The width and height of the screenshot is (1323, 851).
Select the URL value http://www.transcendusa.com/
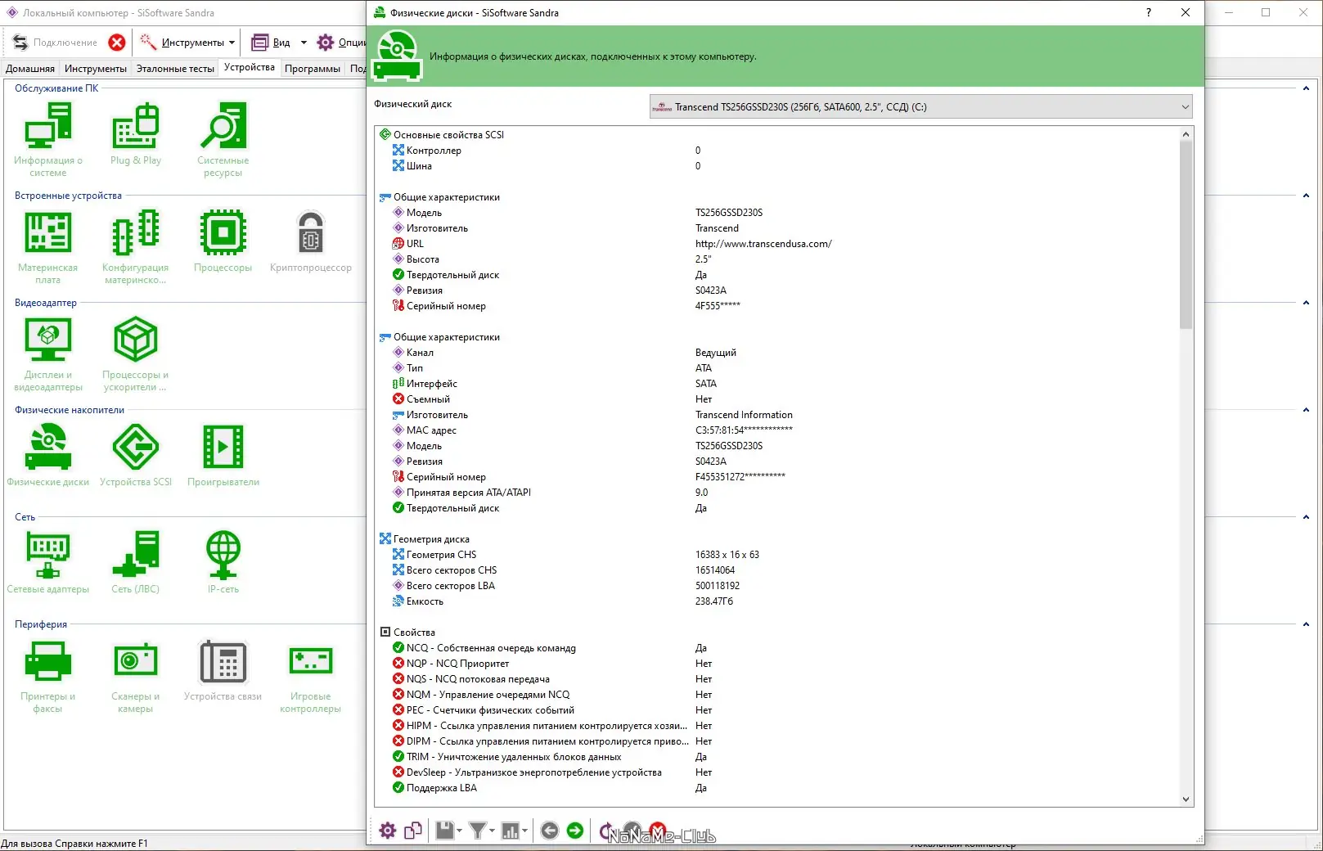tap(763, 244)
